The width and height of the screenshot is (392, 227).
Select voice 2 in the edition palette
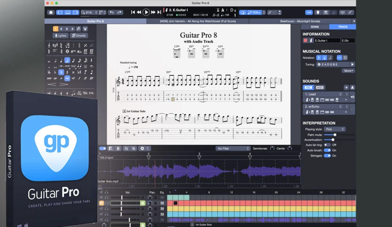(x=61, y=29)
